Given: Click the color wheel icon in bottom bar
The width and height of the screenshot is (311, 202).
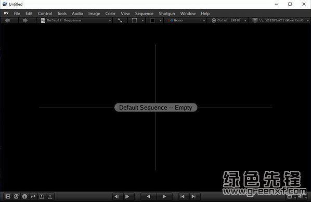Looking at the screenshot, I should 16,196.
